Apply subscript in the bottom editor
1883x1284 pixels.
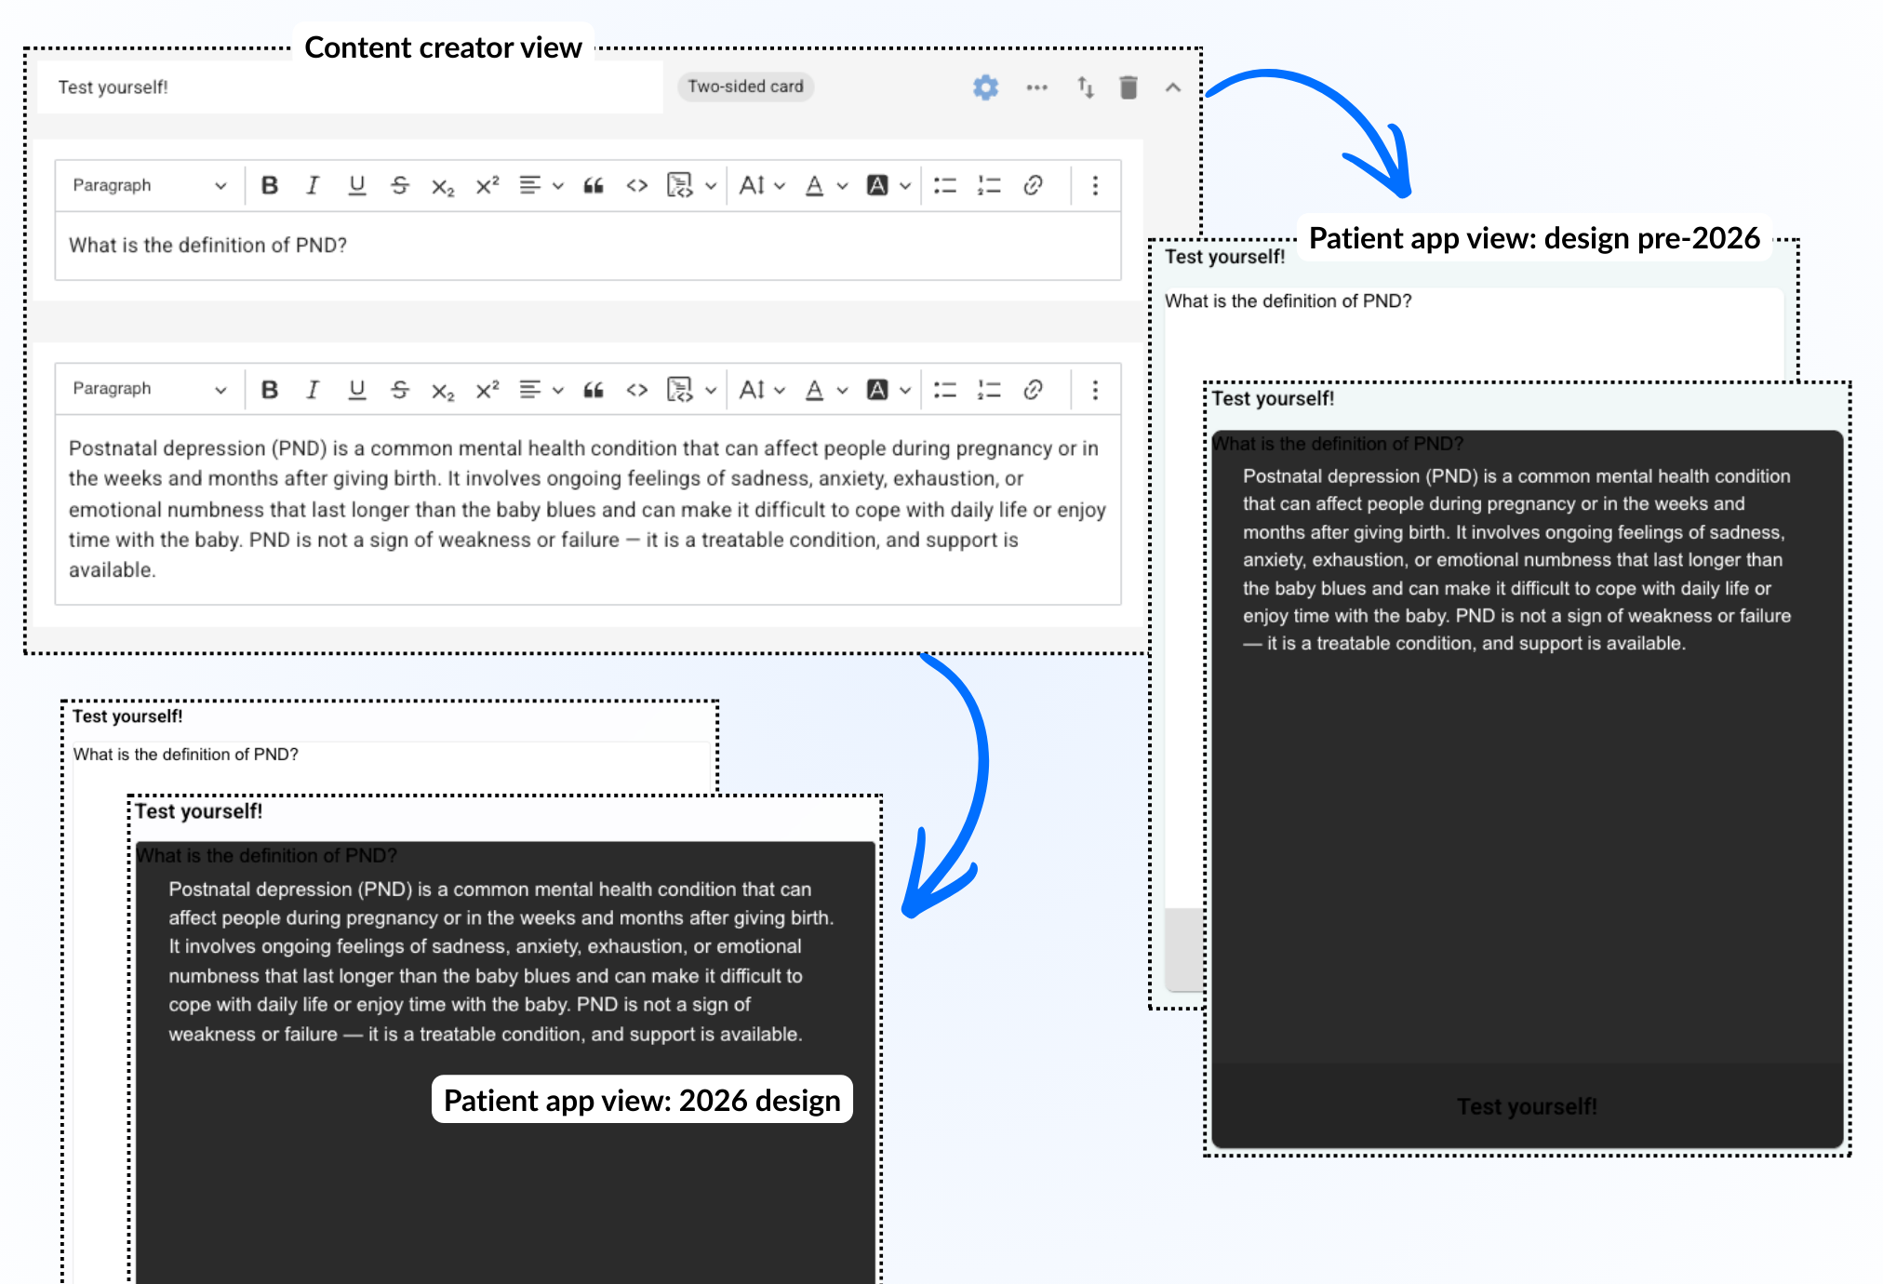[442, 390]
